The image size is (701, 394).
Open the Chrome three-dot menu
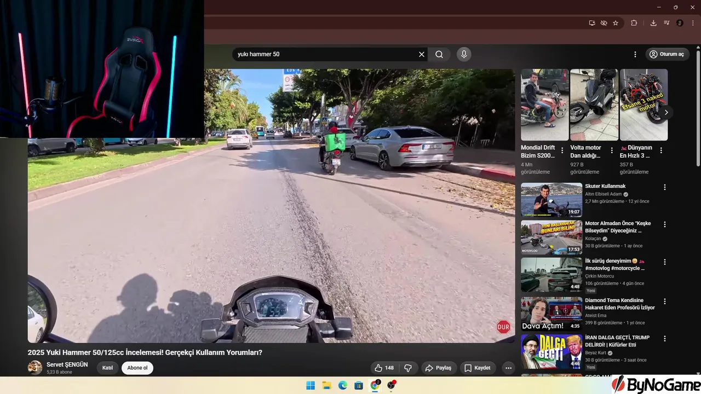693,23
